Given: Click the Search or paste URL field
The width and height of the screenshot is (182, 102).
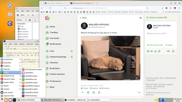Looking at the screenshot, I should tap(161, 18).
